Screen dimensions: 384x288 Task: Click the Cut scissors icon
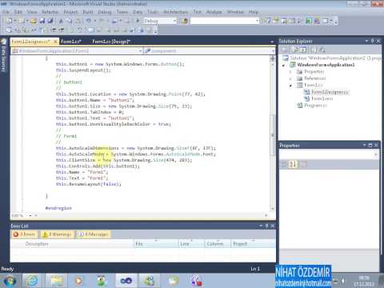[61, 21]
